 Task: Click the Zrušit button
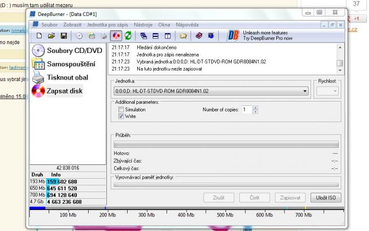tap(219, 198)
